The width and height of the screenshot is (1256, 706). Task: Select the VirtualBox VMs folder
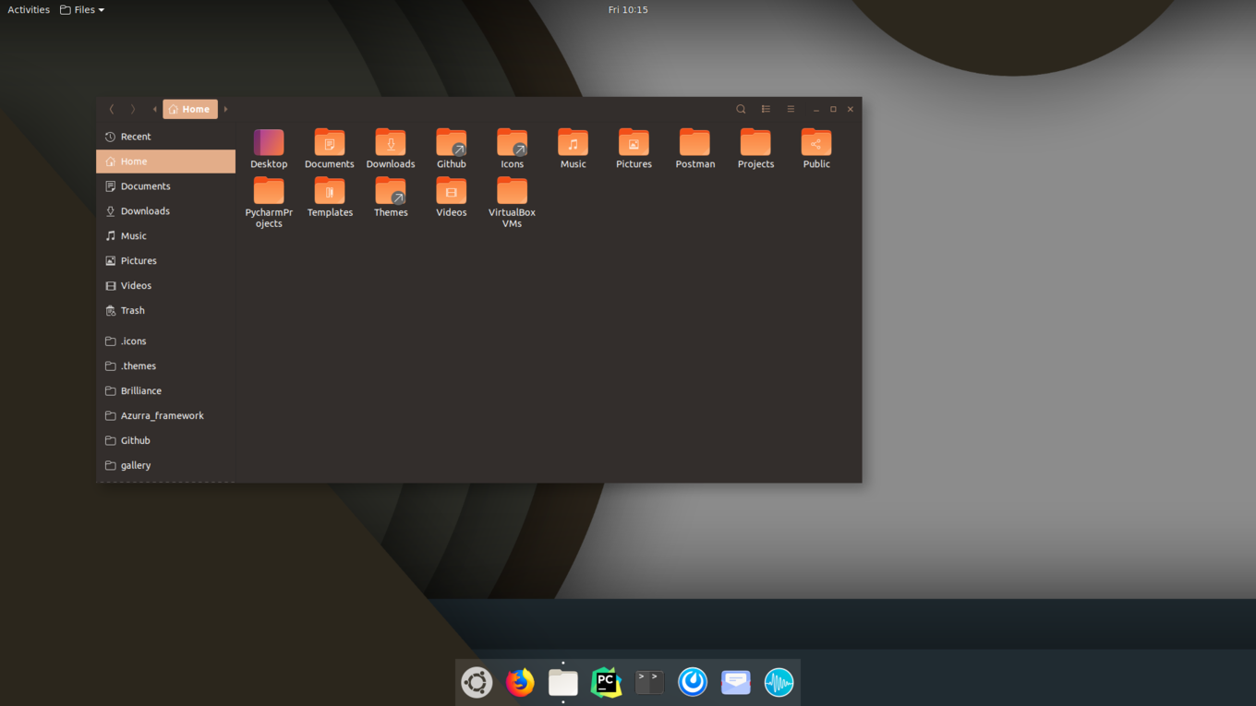click(x=513, y=191)
